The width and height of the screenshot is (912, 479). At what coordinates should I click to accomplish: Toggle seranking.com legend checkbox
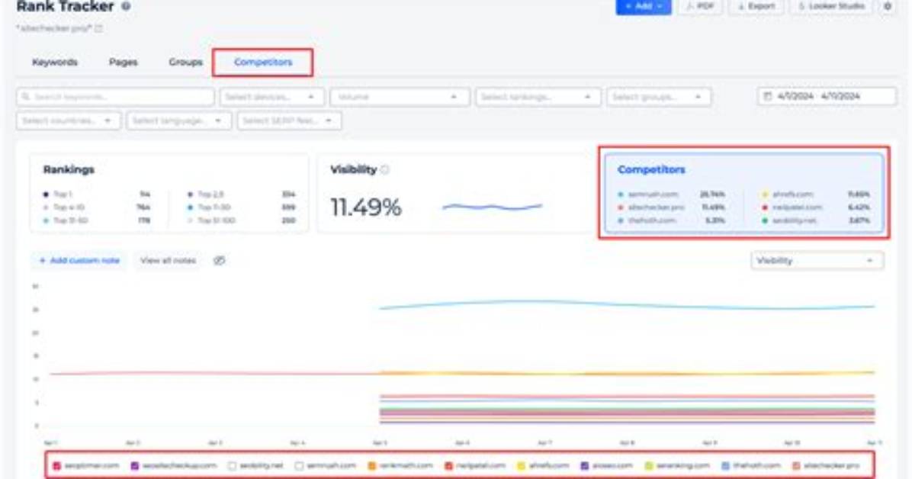(648, 465)
